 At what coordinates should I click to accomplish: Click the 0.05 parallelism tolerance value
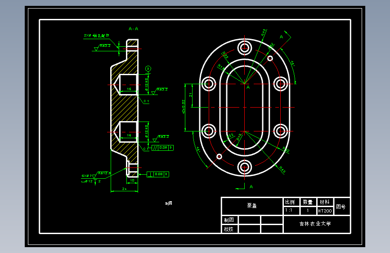point(163,148)
